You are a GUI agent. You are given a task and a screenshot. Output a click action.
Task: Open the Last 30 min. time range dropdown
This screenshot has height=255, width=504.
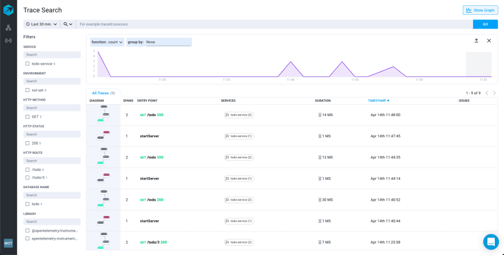point(42,24)
